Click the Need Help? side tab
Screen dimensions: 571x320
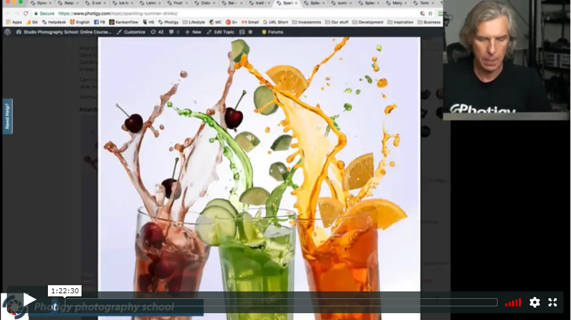click(7, 116)
